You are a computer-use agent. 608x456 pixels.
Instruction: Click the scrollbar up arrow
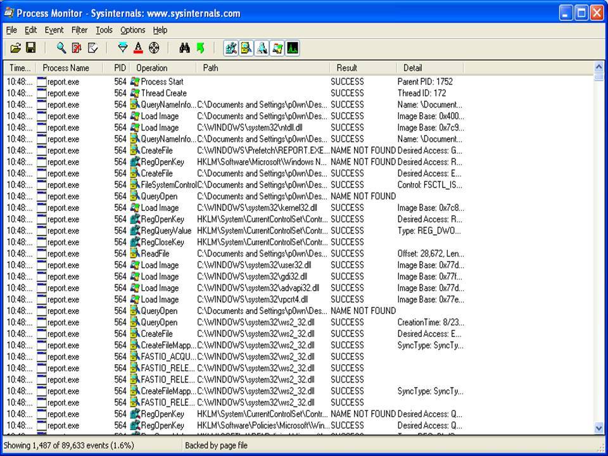click(x=598, y=66)
